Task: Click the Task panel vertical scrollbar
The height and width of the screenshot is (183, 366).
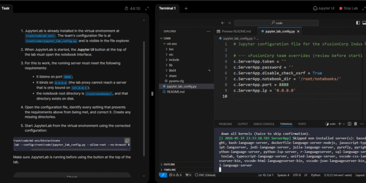Action: [144, 98]
